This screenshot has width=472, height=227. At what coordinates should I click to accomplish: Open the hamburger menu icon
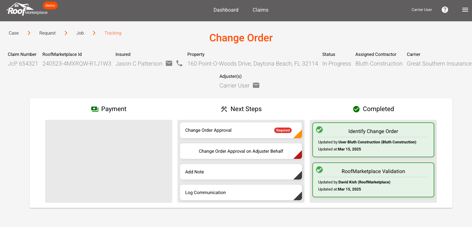pyautogui.click(x=465, y=10)
